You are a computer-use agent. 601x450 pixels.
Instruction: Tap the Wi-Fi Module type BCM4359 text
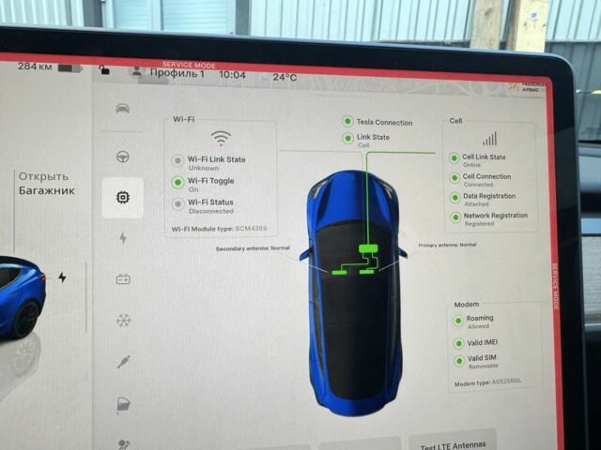tap(219, 229)
